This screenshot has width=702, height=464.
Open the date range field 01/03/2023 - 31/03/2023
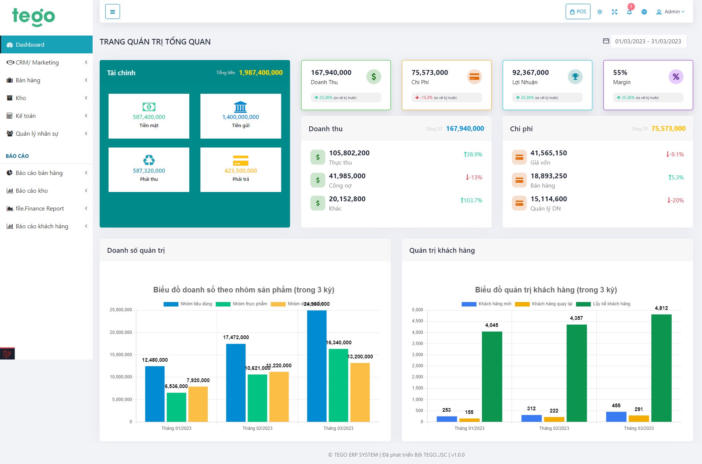(x=648, y=41)
